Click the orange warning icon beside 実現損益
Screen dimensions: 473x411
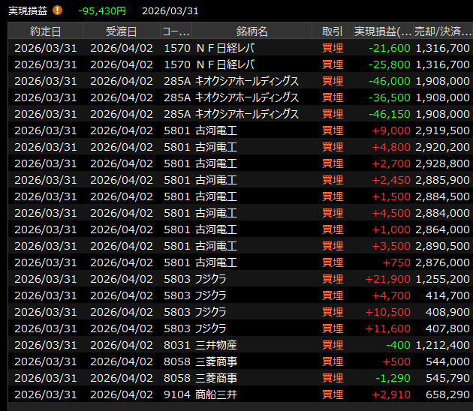click(58, 11)
